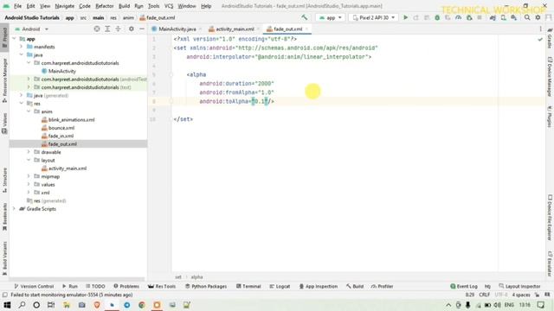This screenshot has width=554, height=311.
Task: Open the Problems tool window
Action: 126,286
